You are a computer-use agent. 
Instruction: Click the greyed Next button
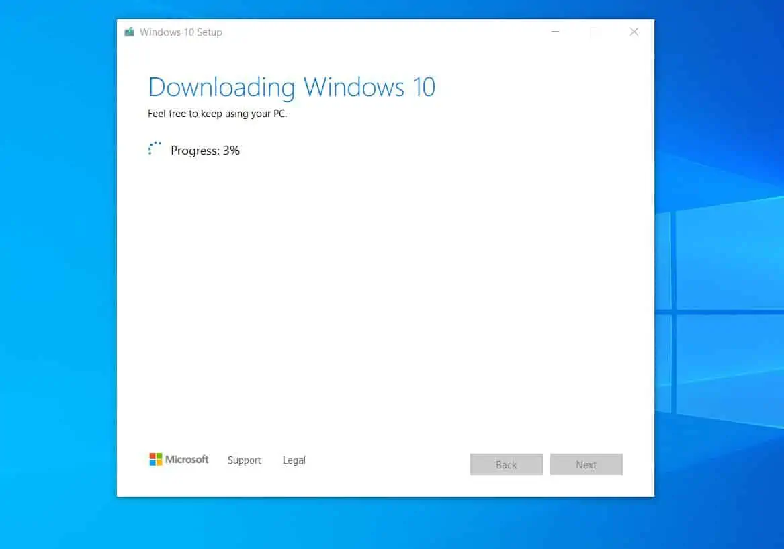pyautogui.click(x=586, y=464)
